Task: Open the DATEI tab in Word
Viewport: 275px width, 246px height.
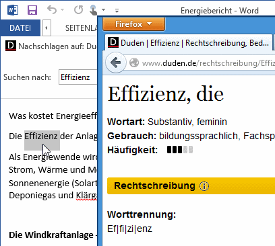Action: pyautogui.click(x=20, y=28)
